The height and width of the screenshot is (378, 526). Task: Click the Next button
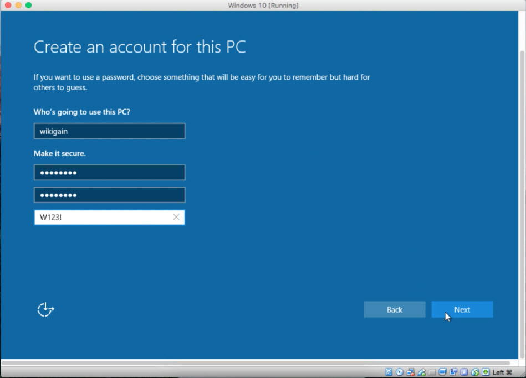point(462,309)
